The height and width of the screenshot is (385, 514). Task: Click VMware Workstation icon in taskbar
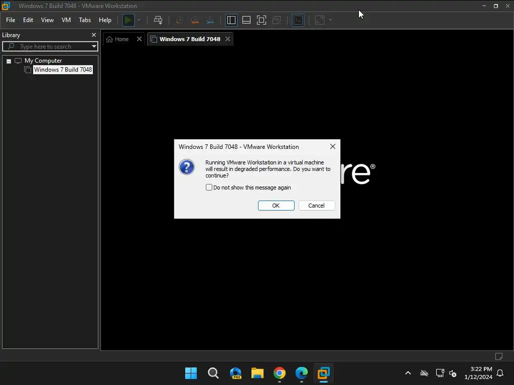[x=324, y=373]
